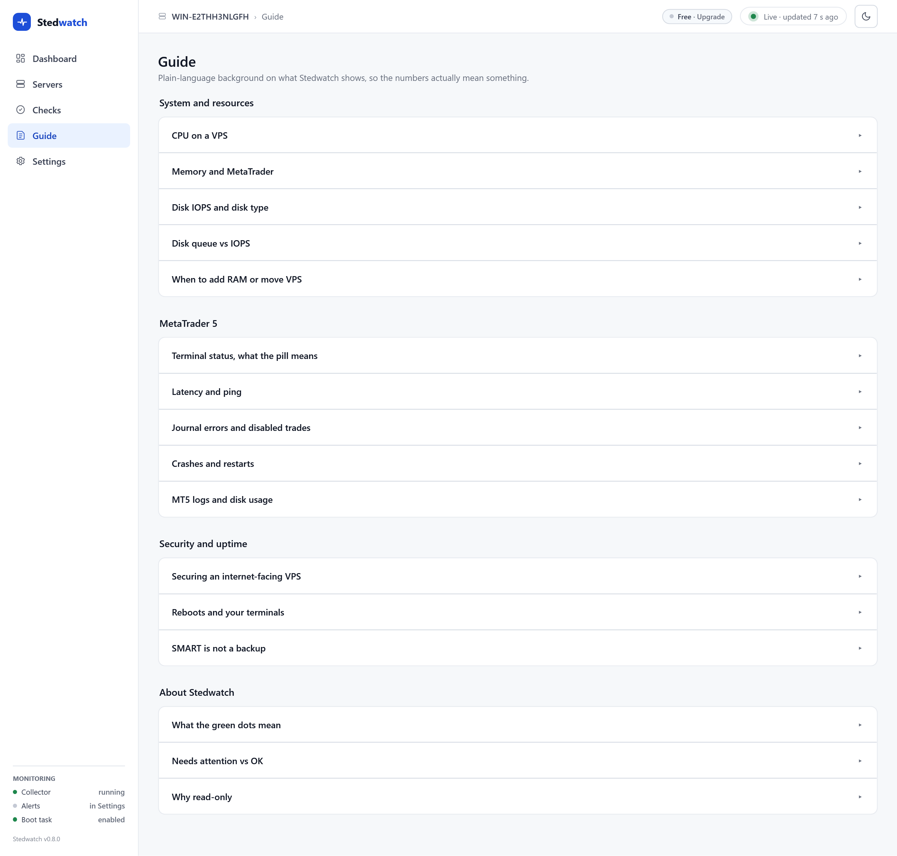897x856 pixels.
Task: Click the Servers stack icon in sidebar
Action: (x=21, y=84)
